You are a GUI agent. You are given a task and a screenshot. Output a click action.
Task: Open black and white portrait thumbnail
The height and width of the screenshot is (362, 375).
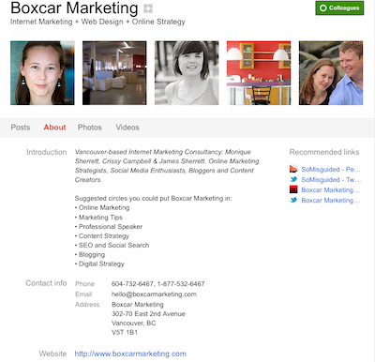(187, 73)
